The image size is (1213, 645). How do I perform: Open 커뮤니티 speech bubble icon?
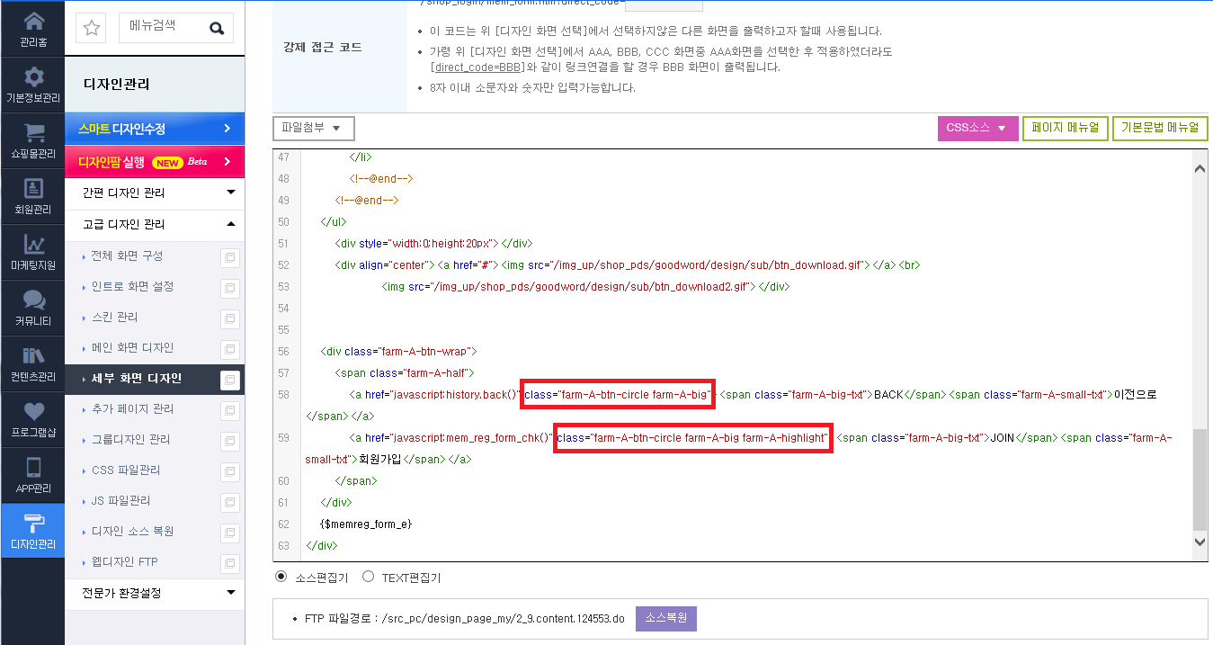[x=33, y=300]
